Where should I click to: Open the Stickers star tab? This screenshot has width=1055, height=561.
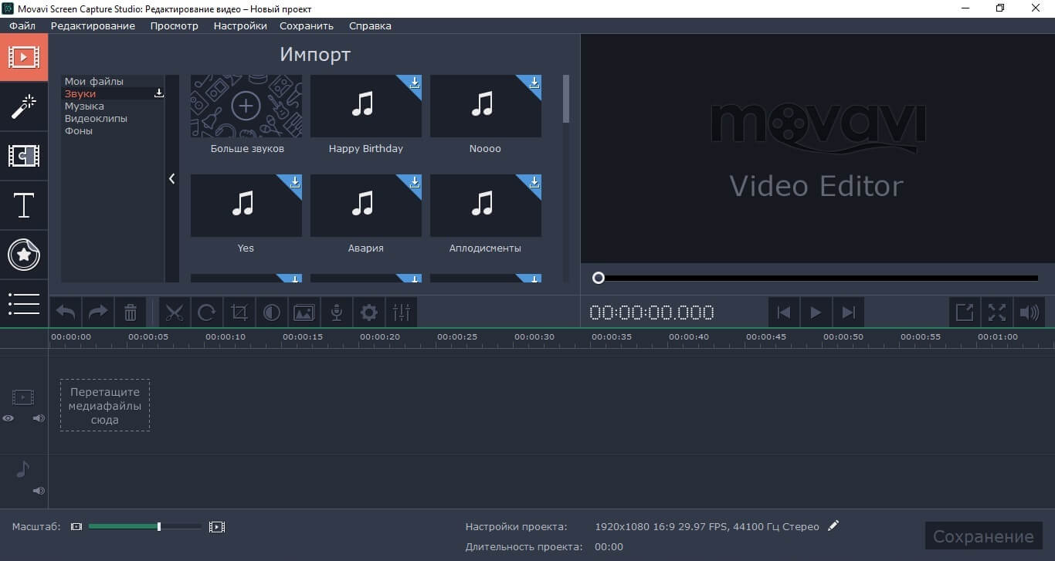point(24,255)
